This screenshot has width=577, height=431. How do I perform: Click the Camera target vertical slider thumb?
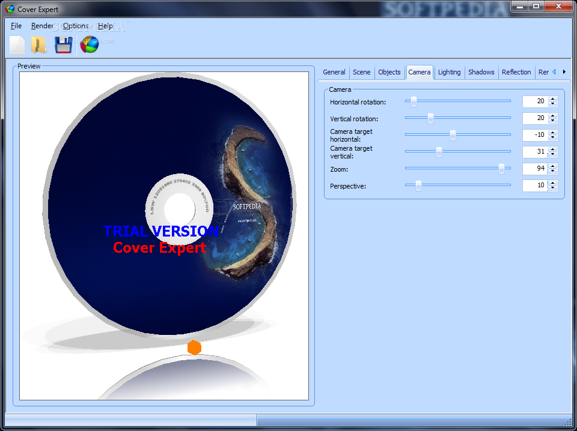439,152
